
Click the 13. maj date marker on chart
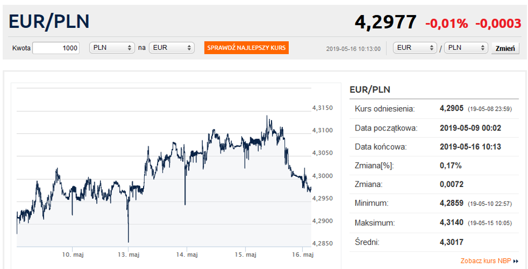129,254
